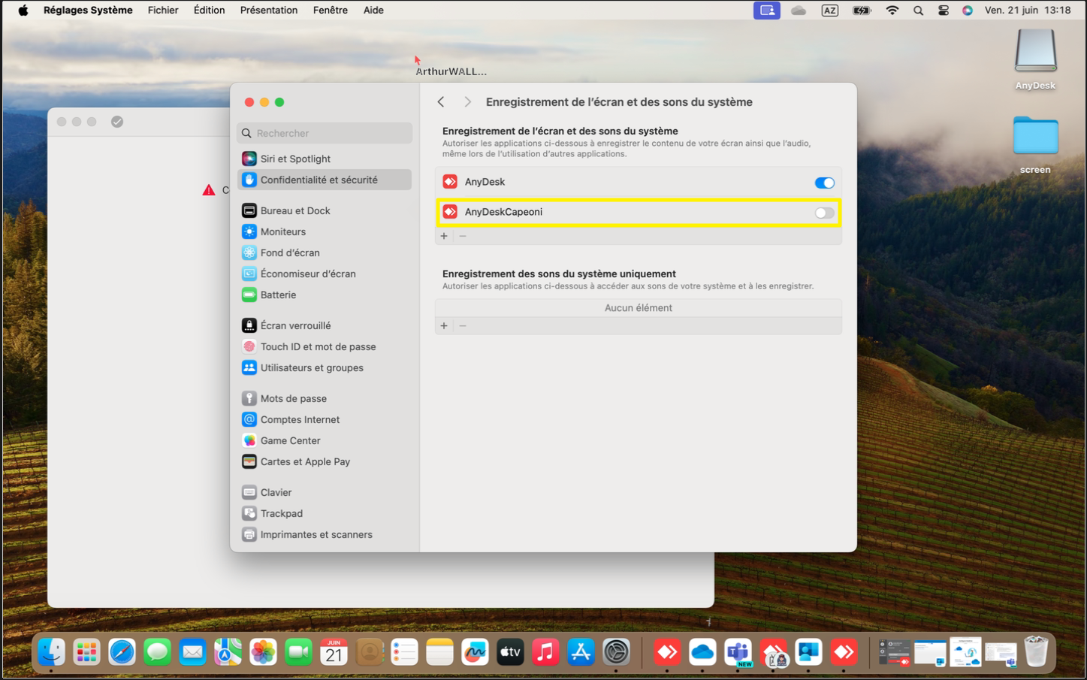Viewport: 1087px width, 680px height.
Task: Open Launchpad from the Dock
Action: pos(86,651)
